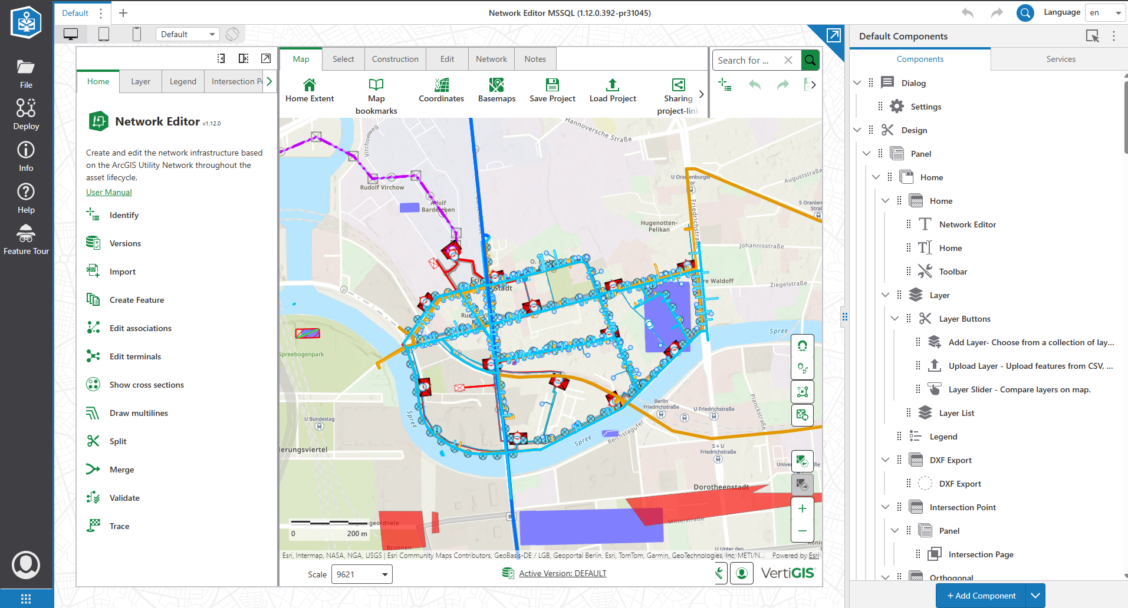1128x608 pixels.
Task: Start the Feature Tour
Action: [x=26, y=240]
